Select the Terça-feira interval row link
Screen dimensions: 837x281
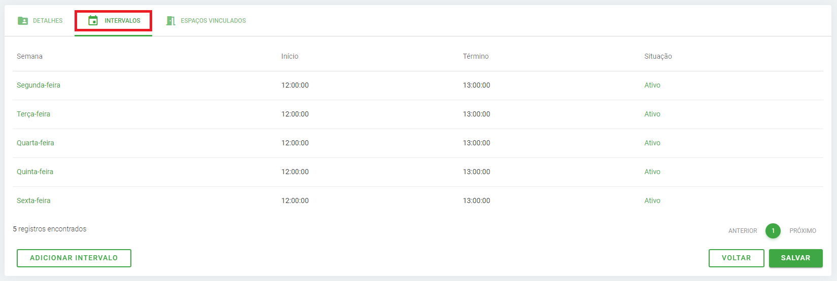point(33,114)
